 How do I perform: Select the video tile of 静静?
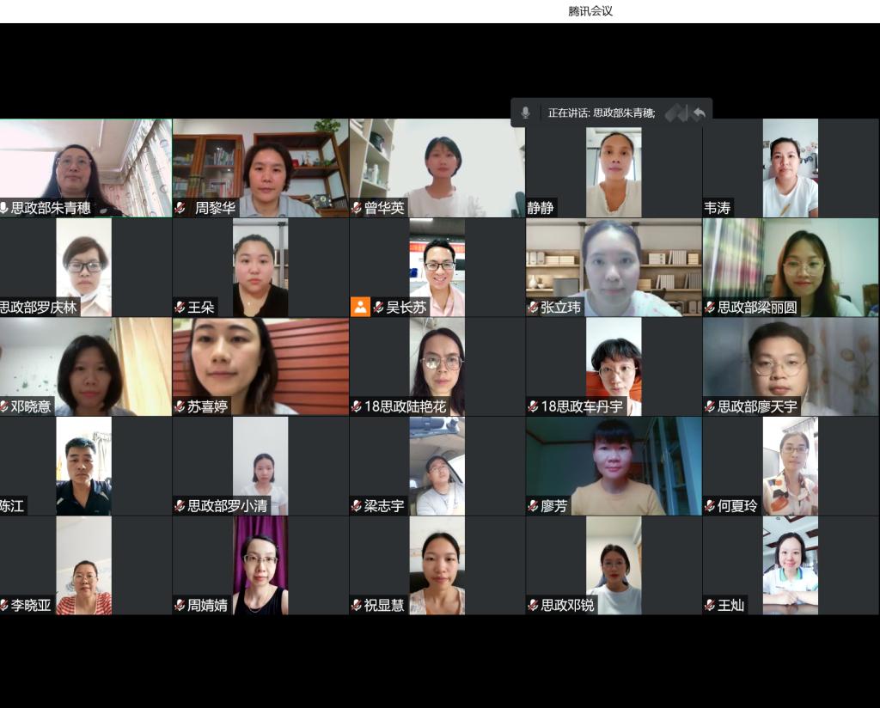tap(614, 168)
